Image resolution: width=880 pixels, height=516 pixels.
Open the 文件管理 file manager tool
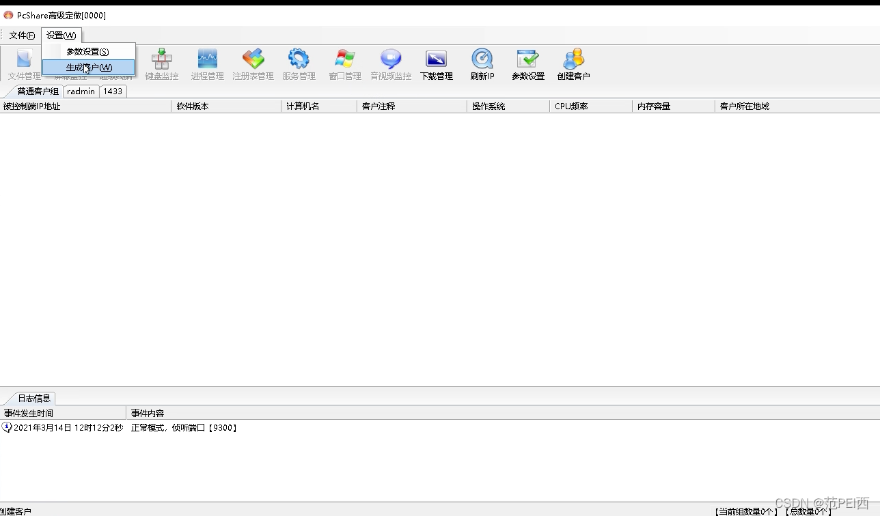click(x=24, y=65)
